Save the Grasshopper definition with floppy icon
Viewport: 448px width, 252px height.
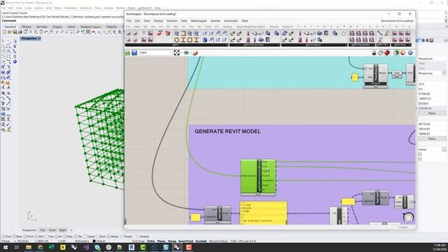134,53
